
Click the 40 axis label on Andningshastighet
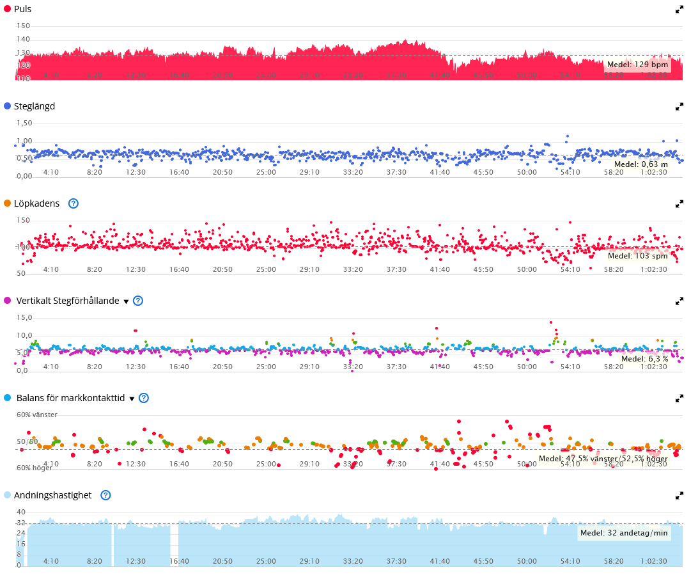[x=21, y=512]
